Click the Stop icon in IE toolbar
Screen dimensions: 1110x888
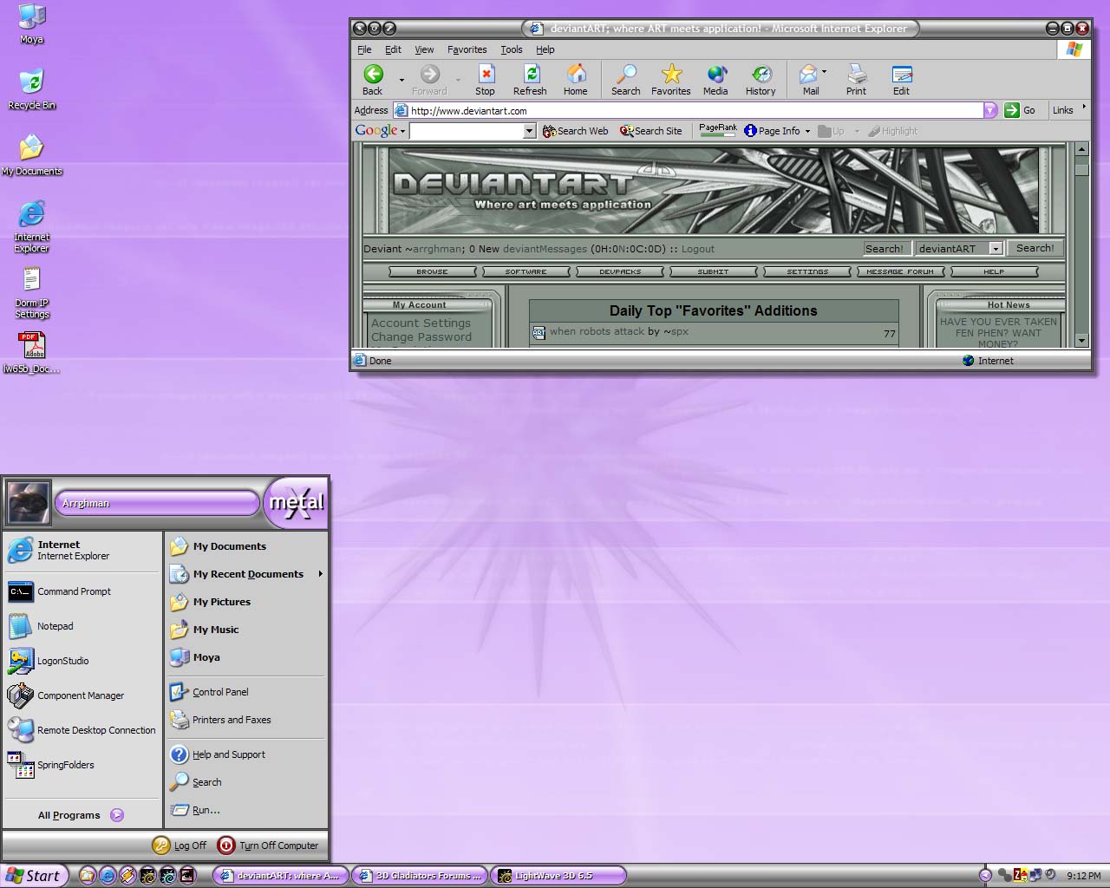pos(486,79)
